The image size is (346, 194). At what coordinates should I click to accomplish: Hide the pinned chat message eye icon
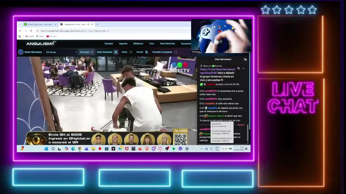[x=238, y=68]
